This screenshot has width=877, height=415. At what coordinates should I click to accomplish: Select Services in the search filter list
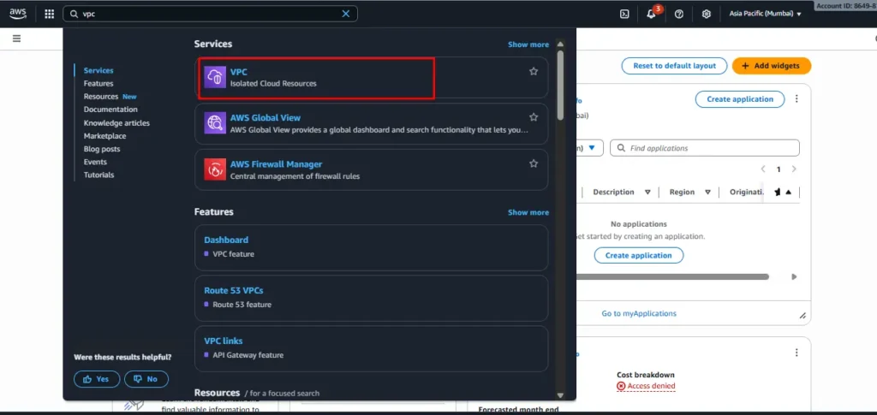point(98,70)
